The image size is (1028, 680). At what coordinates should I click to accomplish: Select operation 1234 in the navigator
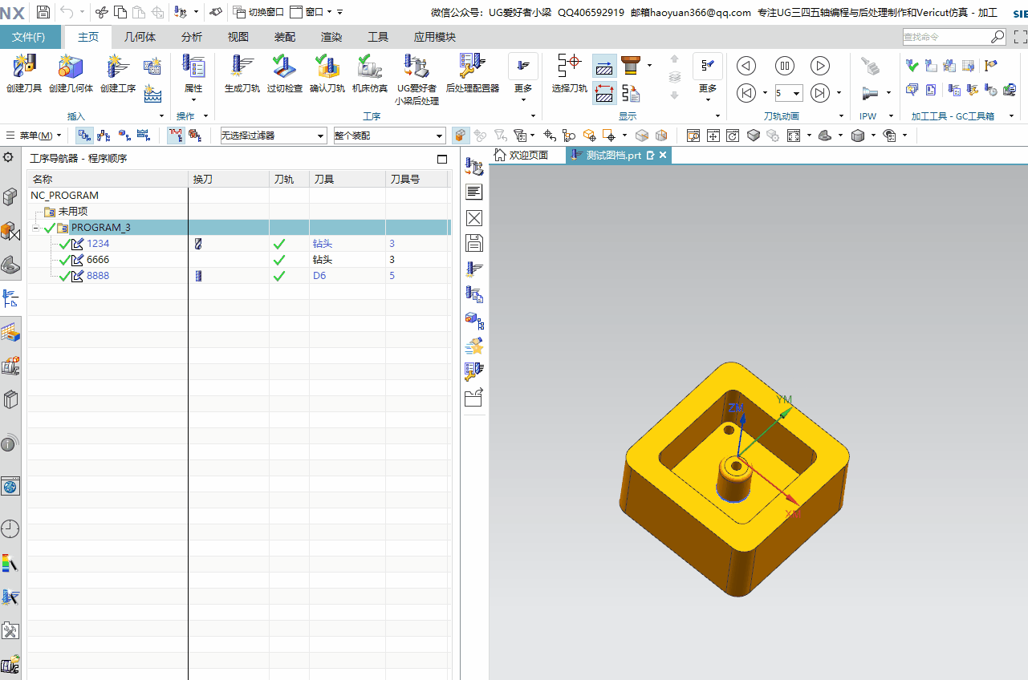coord(98,244)
